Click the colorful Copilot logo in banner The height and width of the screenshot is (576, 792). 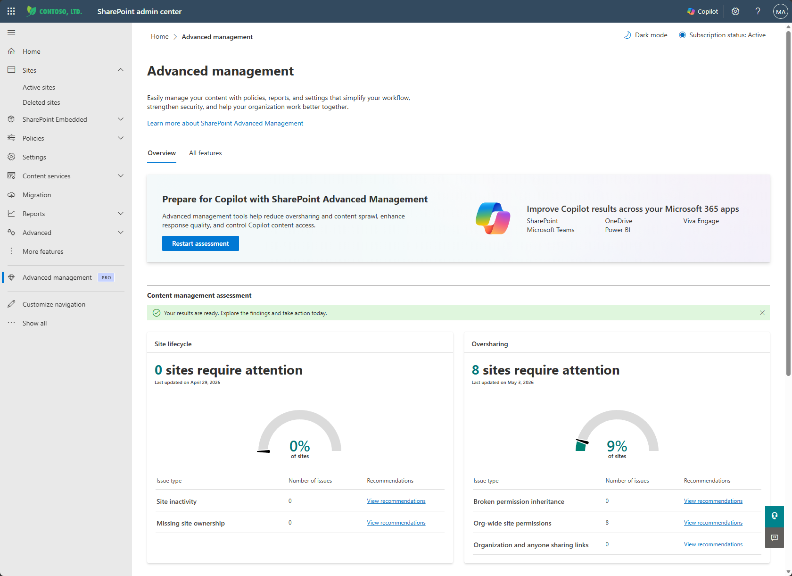[493, 218]
